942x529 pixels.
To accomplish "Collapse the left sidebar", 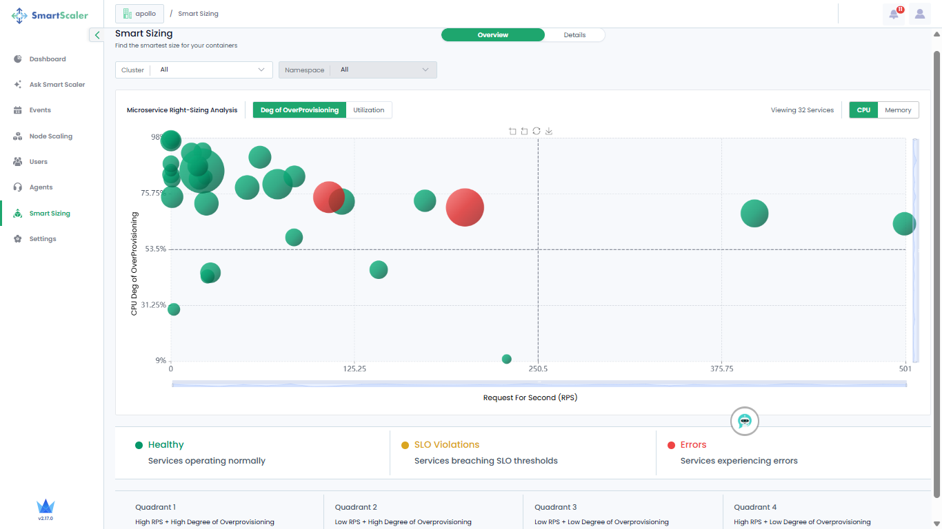I will pyautogui.click(x=97, y=35).
